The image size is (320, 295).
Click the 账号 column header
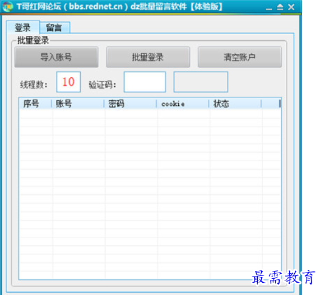(x=78, y=104)
